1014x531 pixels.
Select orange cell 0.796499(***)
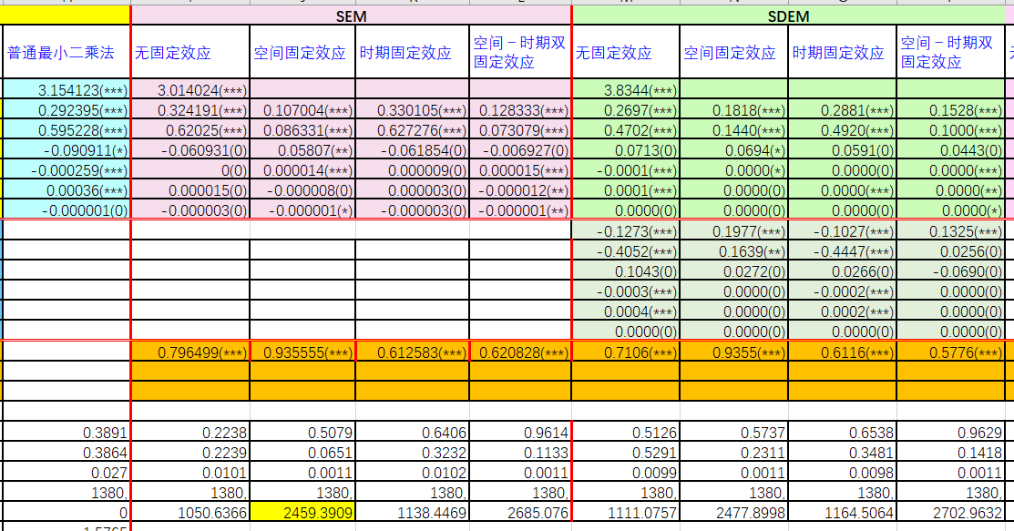[190, 352]
